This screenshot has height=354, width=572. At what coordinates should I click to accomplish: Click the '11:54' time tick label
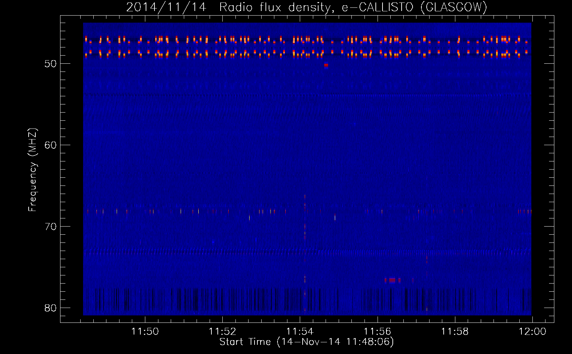pos(300,332)
